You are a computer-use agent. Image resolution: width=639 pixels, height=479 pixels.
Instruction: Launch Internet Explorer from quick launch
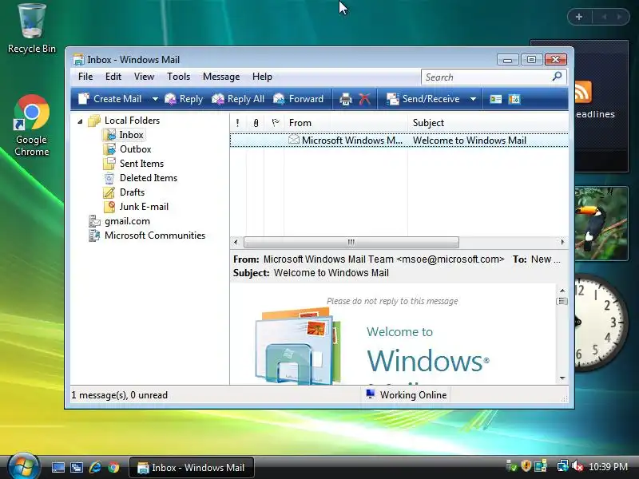pyautogui.click(x=95, y=467)
